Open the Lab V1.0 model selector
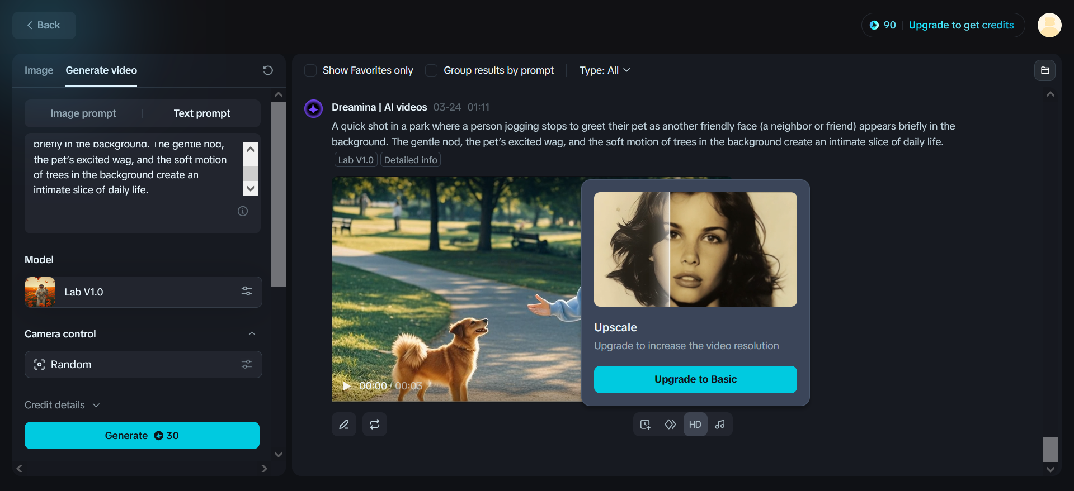The height and width of the screenshot is (491, 1074). click(143, 292)
